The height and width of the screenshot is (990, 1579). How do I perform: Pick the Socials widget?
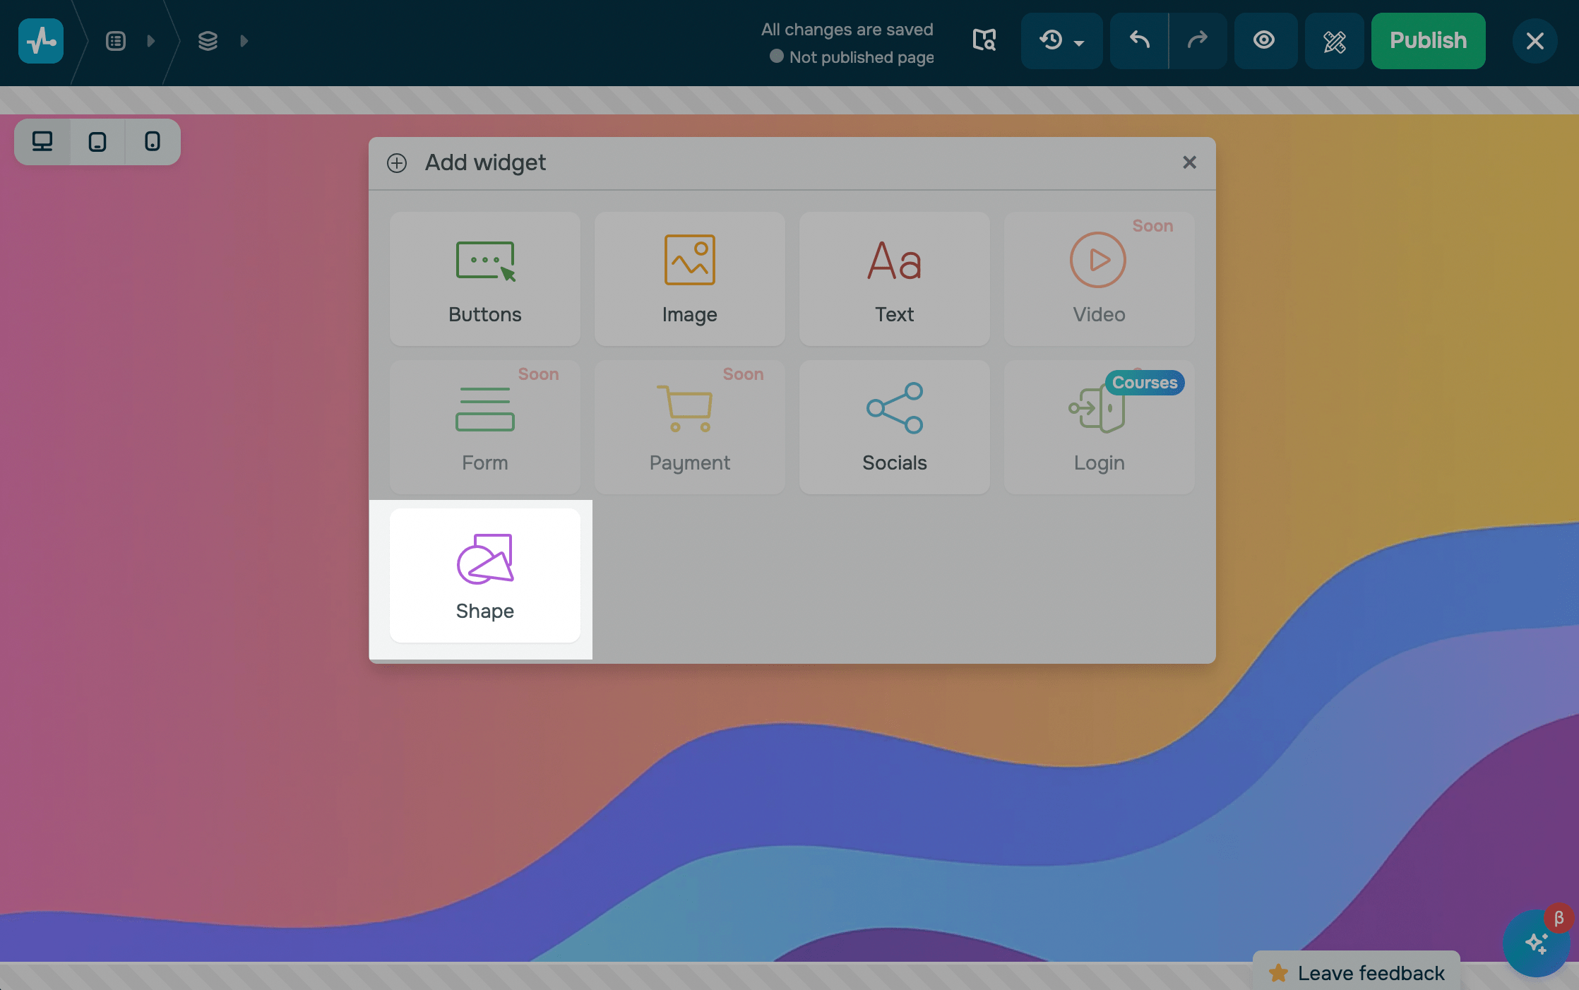point(894,427)
